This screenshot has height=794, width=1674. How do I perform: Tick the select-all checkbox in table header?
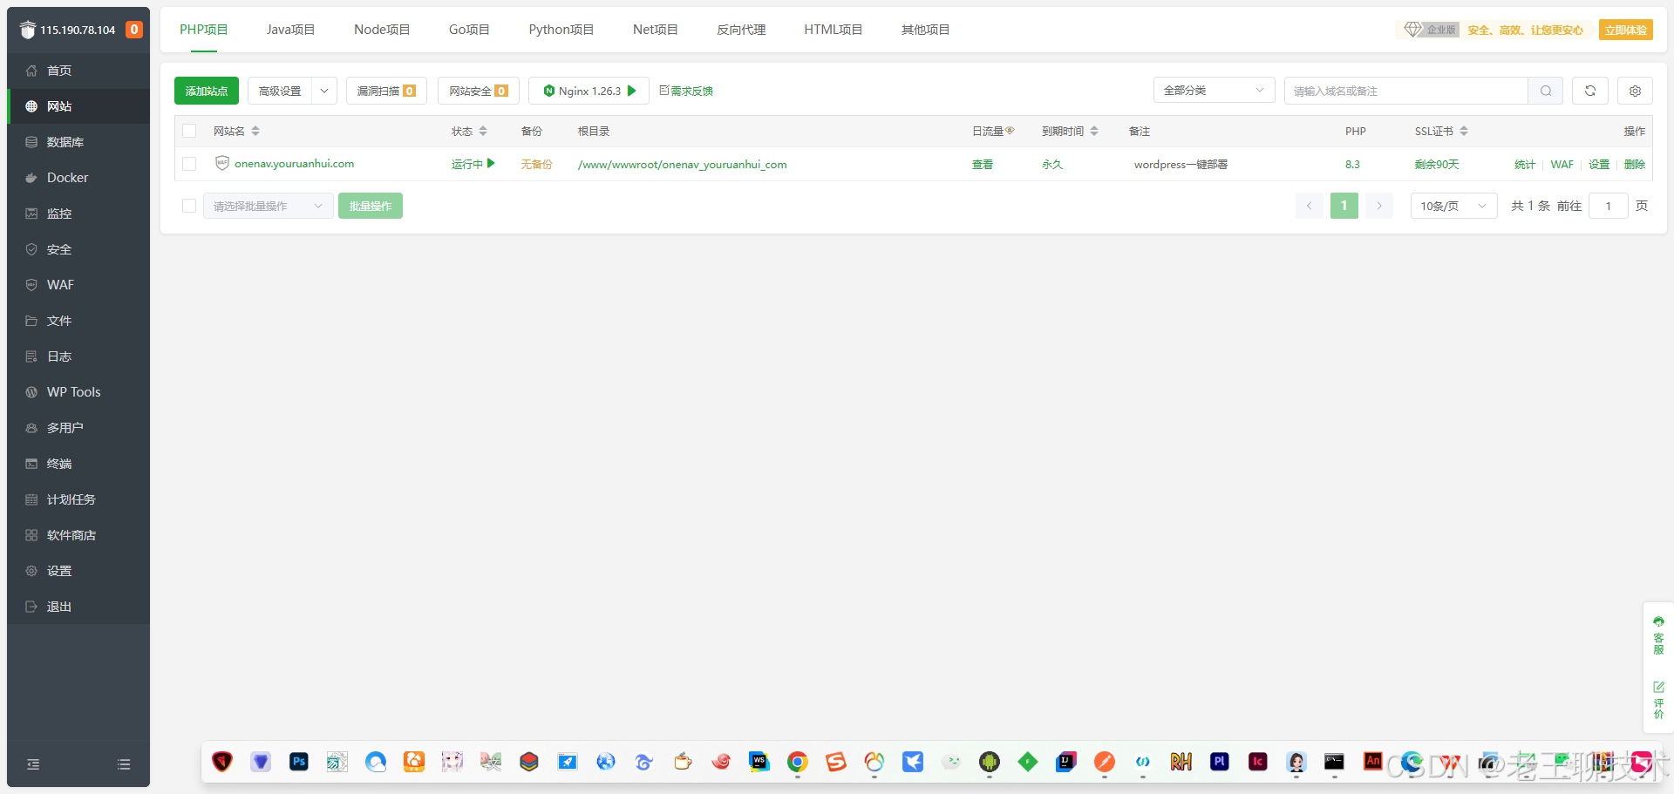189,131
